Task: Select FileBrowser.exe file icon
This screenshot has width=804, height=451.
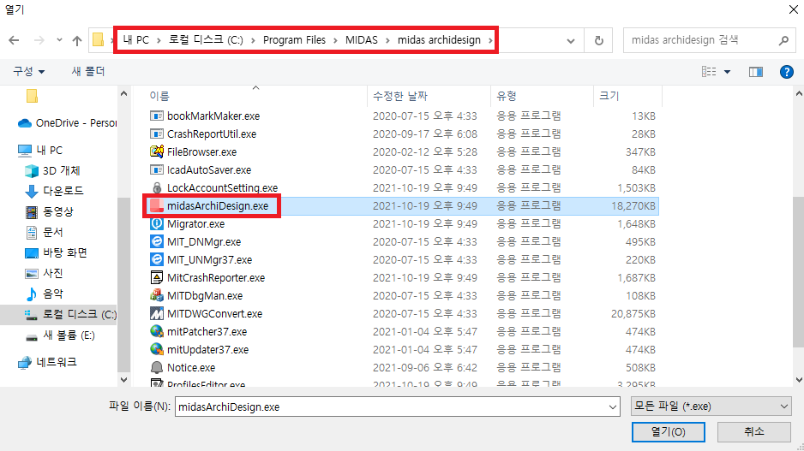Action: 156,151
